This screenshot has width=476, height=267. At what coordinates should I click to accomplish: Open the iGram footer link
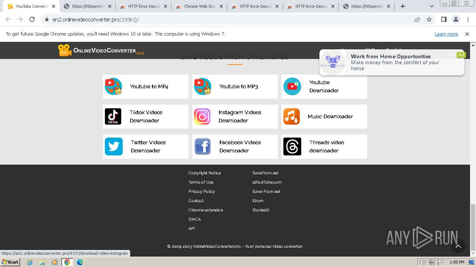click(258, 201)
